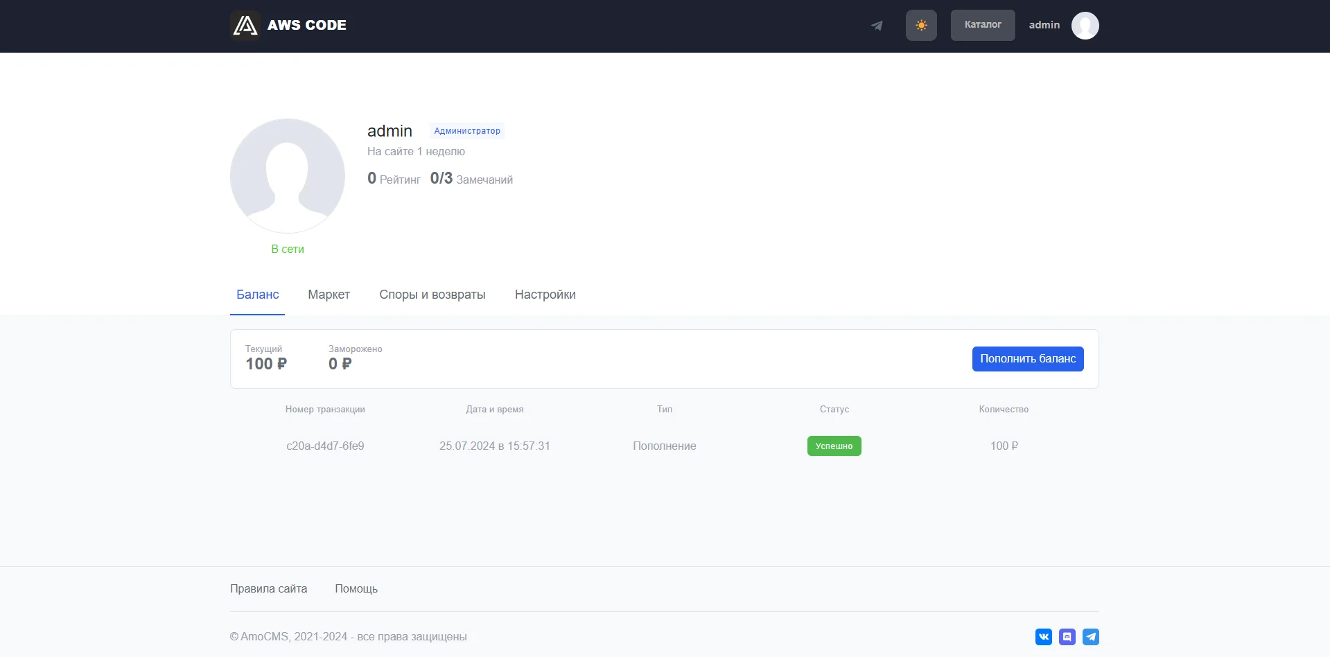Image resolution: width=1330 pixels, height=657 pixels.
Task: Click the Администратор role badge
Action: coord(467,131)
